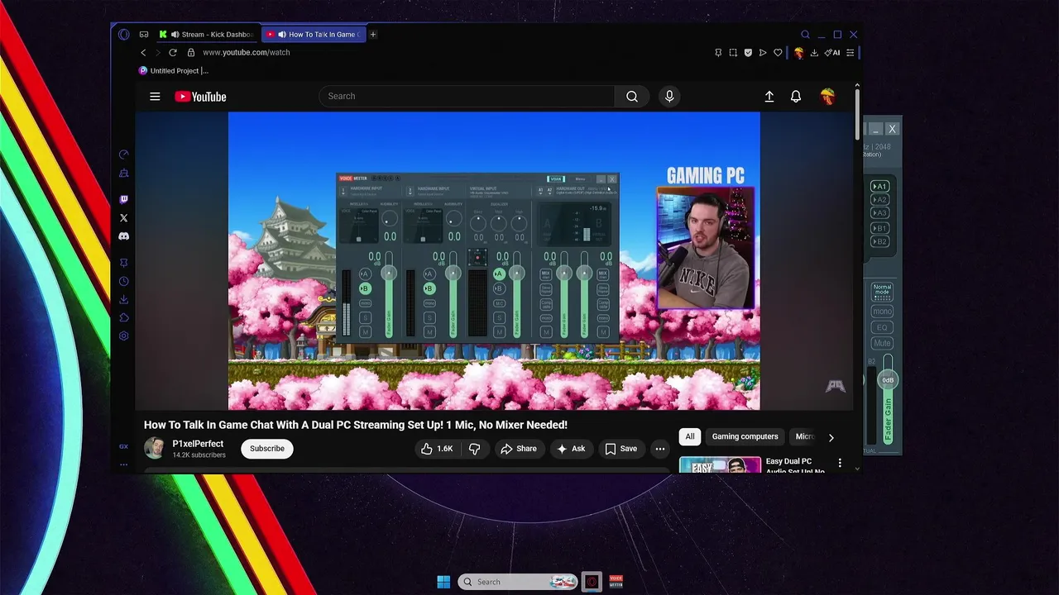Open more actions three-dot menu under video

click(660, 449)
